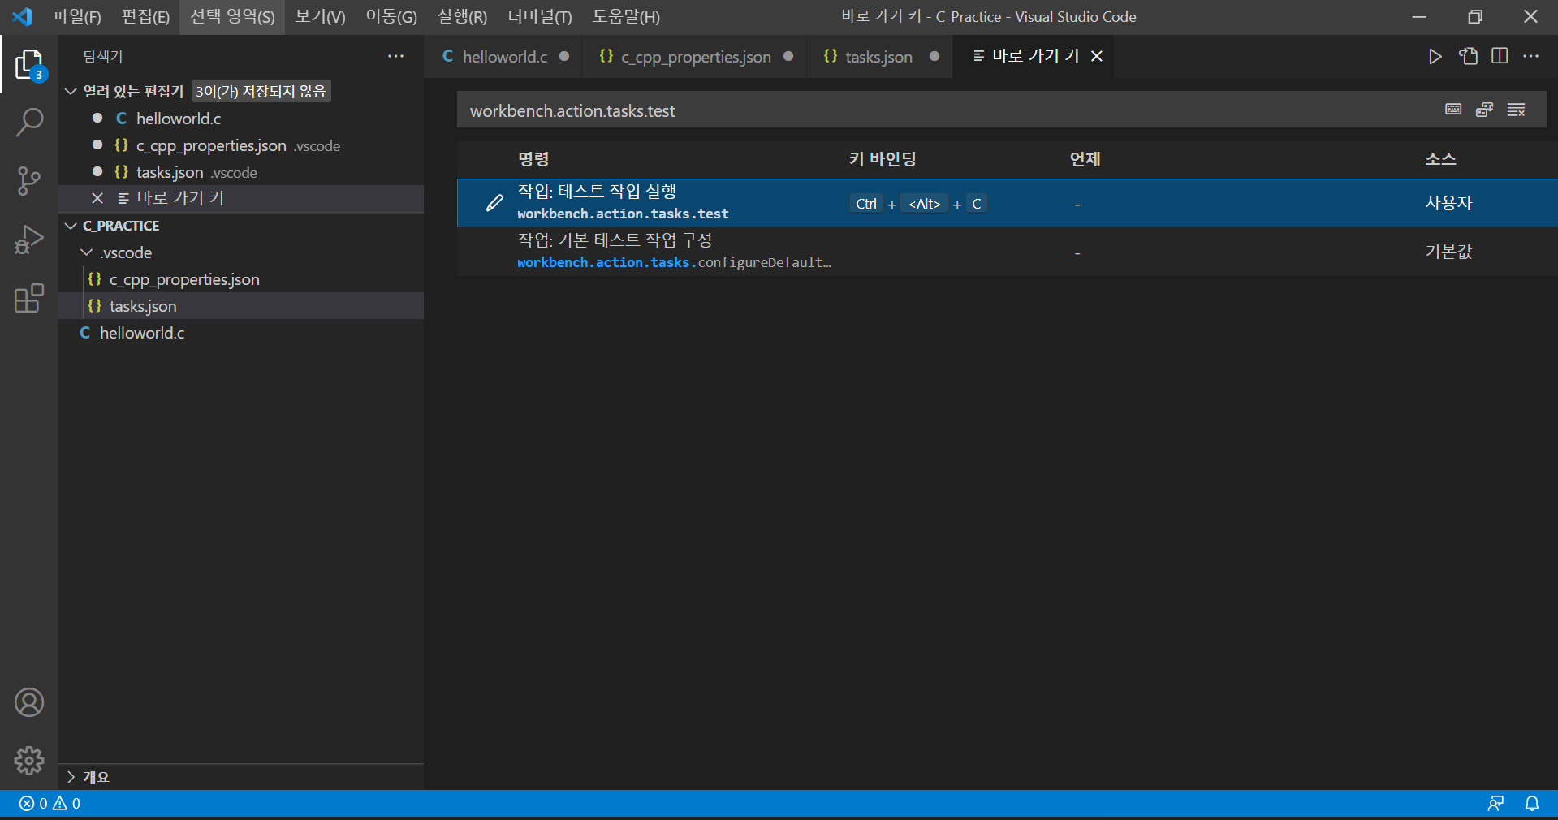Toggle record keys keyboard icon in search
The height and width of the screenshot is (820, 1558).
[x=1453, y=110]
